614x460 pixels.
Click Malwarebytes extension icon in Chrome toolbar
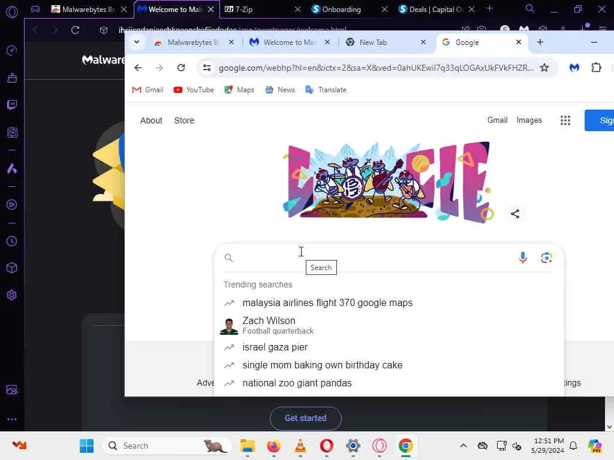[574, 68]
